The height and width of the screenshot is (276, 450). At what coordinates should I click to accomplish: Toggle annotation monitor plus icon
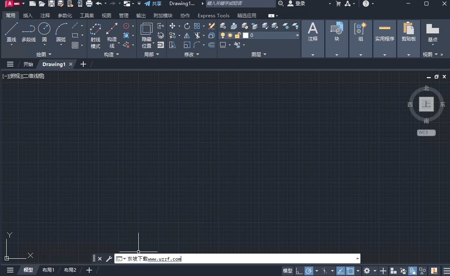pyautogui.click(x=383, y=270)
